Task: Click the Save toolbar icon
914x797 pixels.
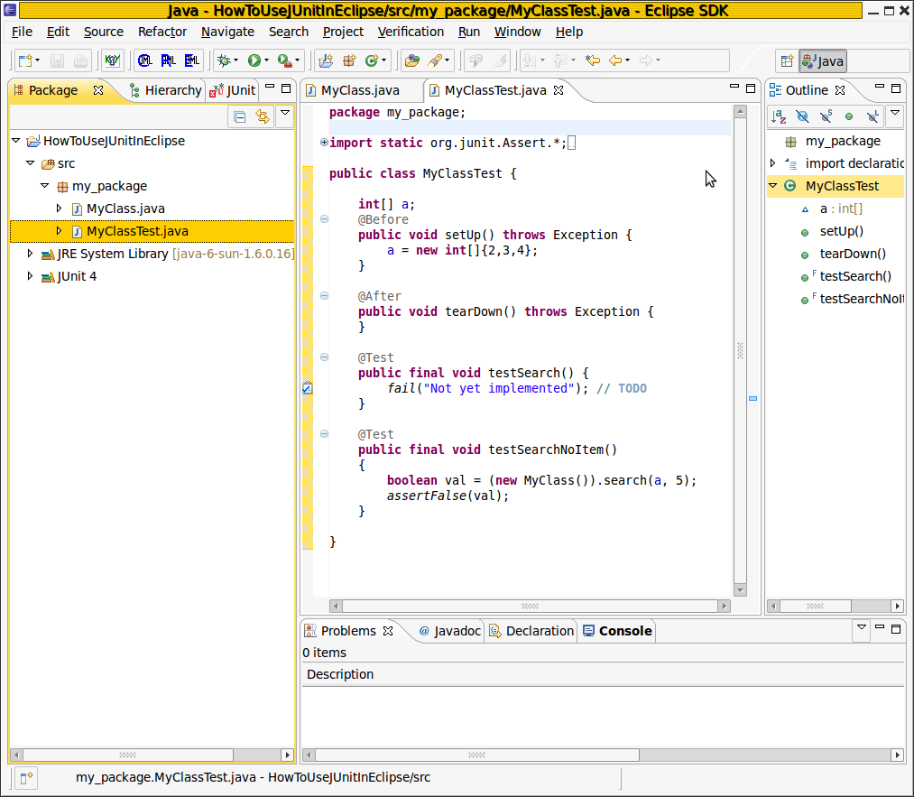Action: (x=57, y=60)
